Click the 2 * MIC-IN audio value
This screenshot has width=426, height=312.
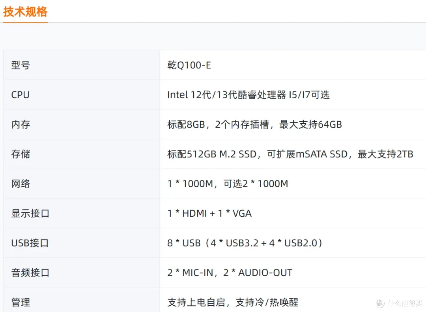click(x=230, y=272)
